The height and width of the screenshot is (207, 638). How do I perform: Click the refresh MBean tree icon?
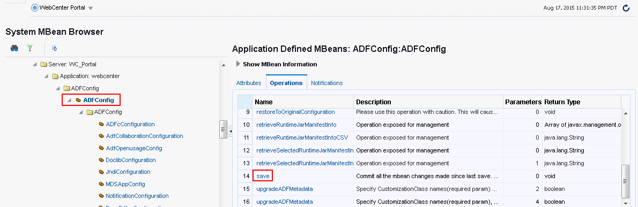click(x=55, y=48)
